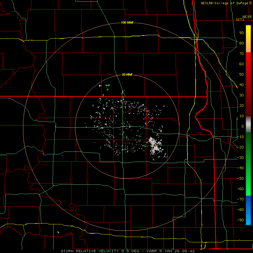
Task: Select the 60 scale label
Action: (x=241, y=64)
